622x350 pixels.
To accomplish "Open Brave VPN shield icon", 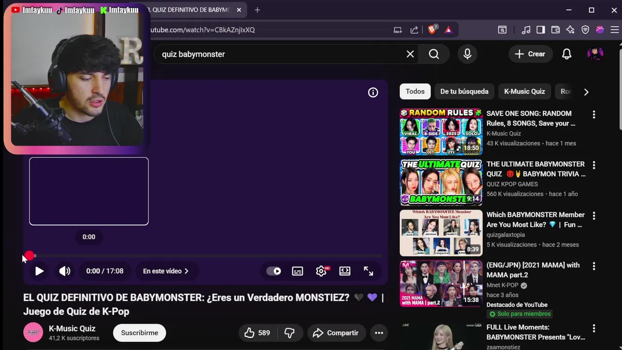I will tap(586, 30).
